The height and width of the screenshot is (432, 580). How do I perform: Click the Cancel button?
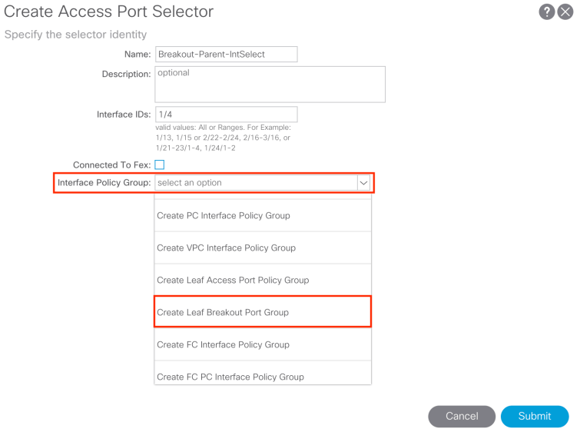(x=462, y=416)
